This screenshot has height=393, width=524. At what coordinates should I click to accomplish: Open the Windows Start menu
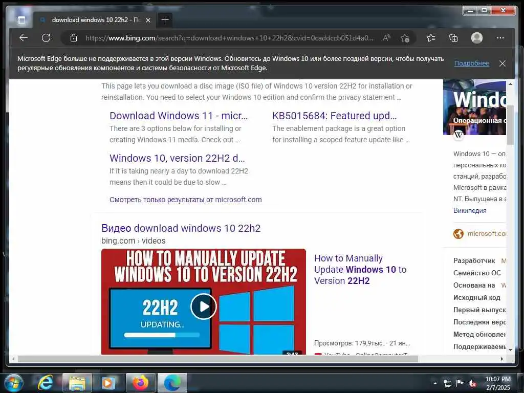[x=13, y=383]
